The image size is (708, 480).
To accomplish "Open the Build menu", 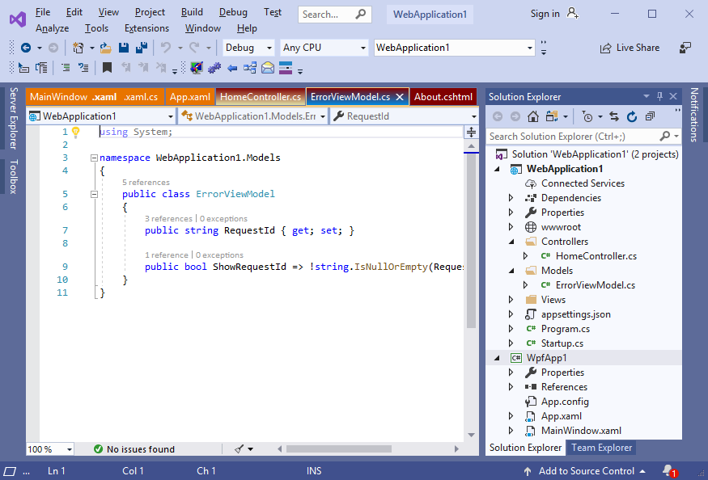I will pyautogui.click(x=192, y=12).
